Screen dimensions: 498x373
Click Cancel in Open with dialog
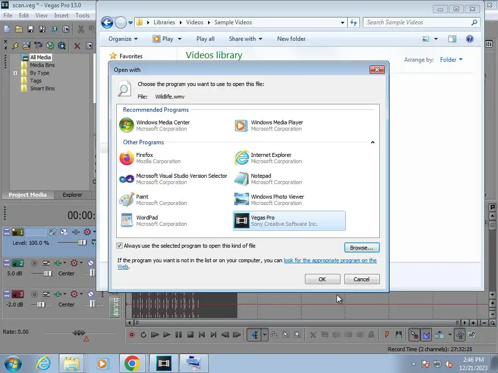tap(362, 279)
